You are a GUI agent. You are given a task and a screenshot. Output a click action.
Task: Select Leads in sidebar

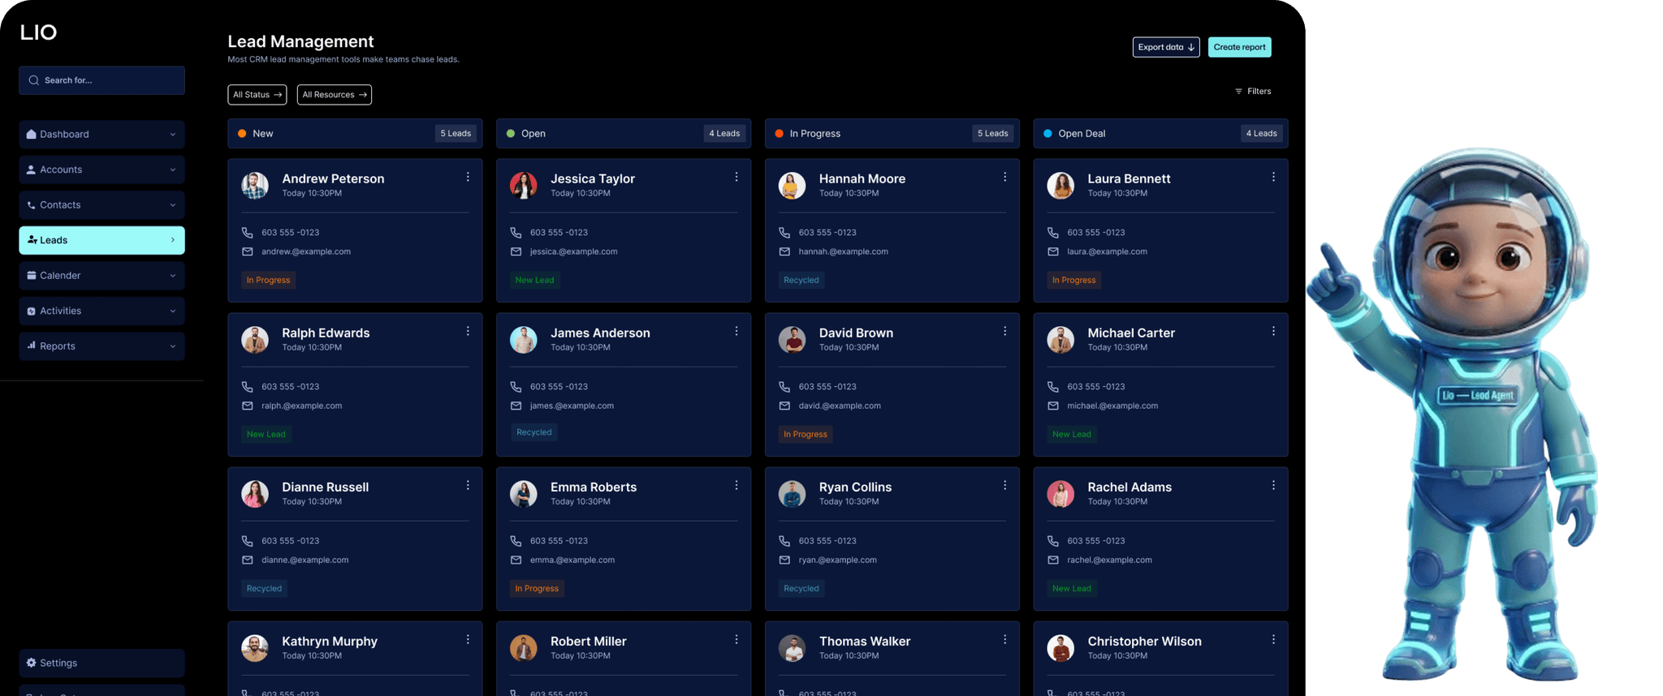click(x=102, y=240)
